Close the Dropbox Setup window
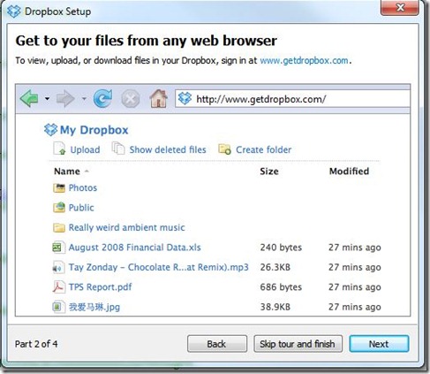Viewport: 430px width, 374px height. click(400, 7)
